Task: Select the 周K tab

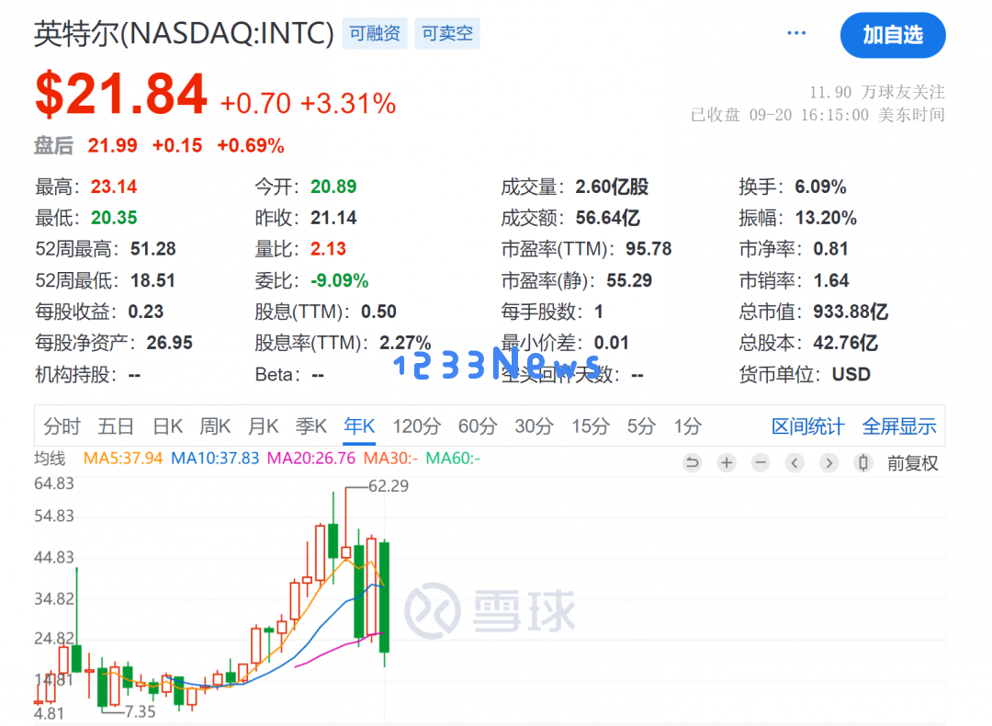Action: click(x=215, y=426)
